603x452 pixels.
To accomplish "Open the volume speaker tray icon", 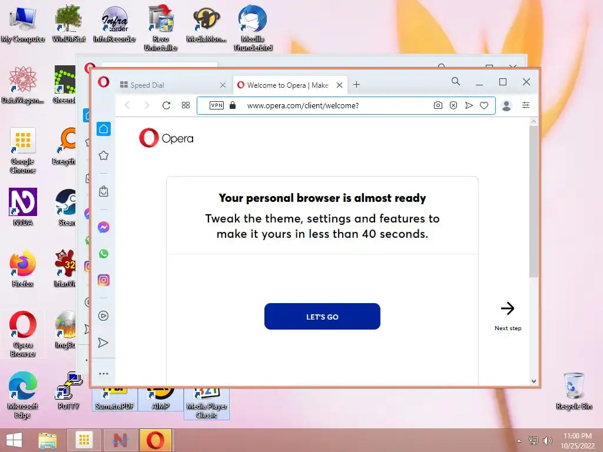I will click(x=547, y=441).
